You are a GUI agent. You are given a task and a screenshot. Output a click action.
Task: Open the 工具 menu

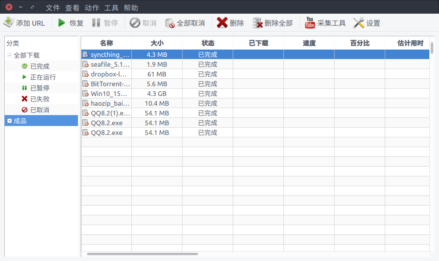coord(112,7)
